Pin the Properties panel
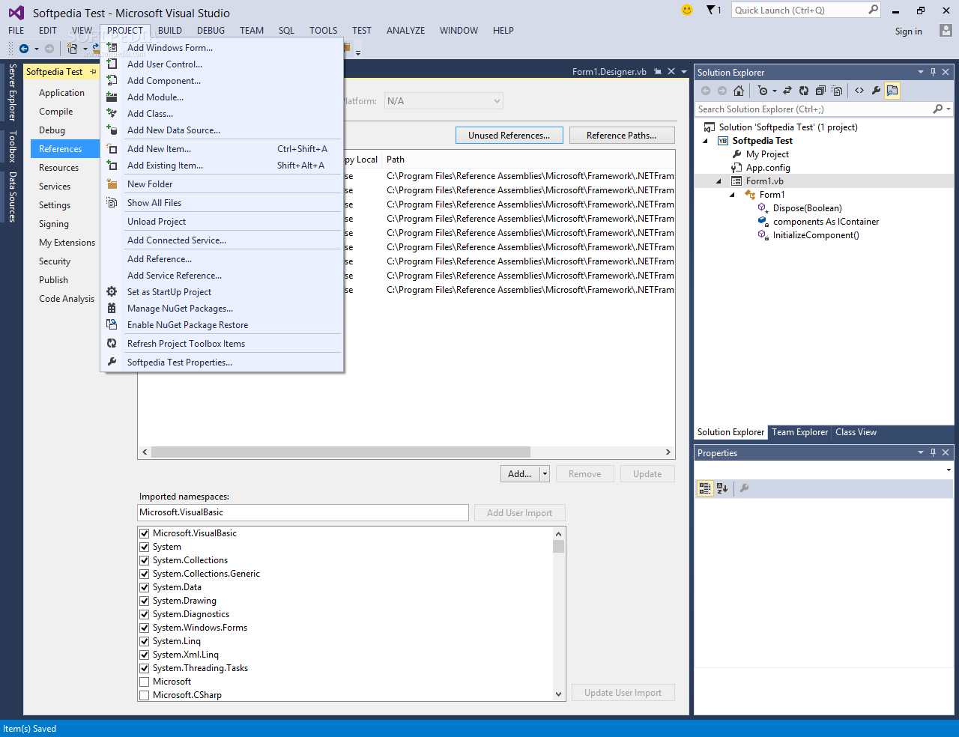 tap(933, 453)
